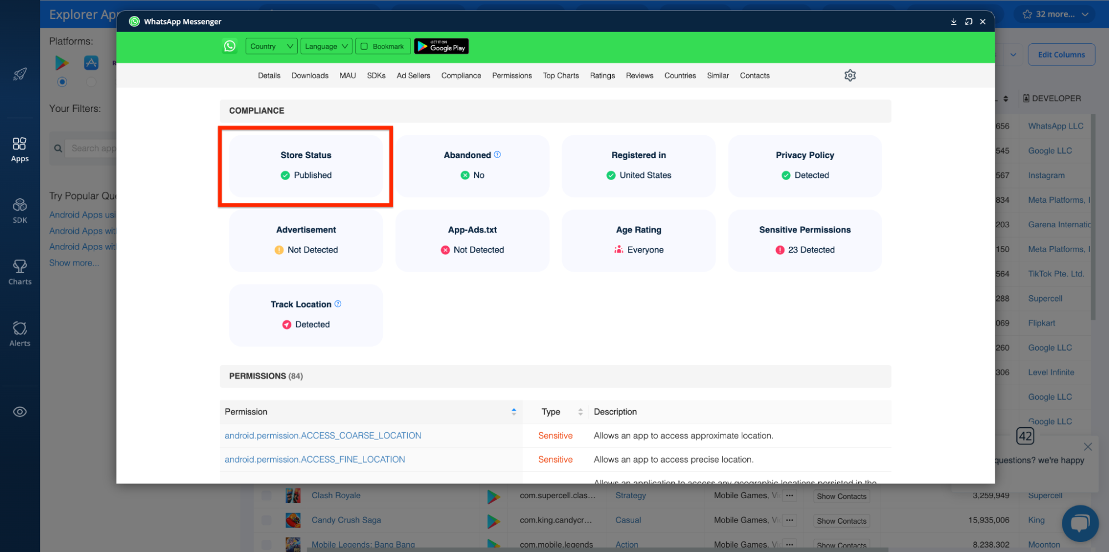
Task: Switch to the Reviews tab
Action: [x=640, y=75]
